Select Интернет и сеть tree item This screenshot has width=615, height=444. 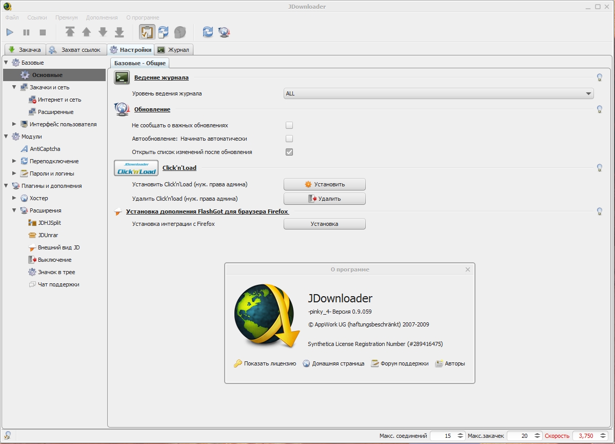[x=55, y=100]
